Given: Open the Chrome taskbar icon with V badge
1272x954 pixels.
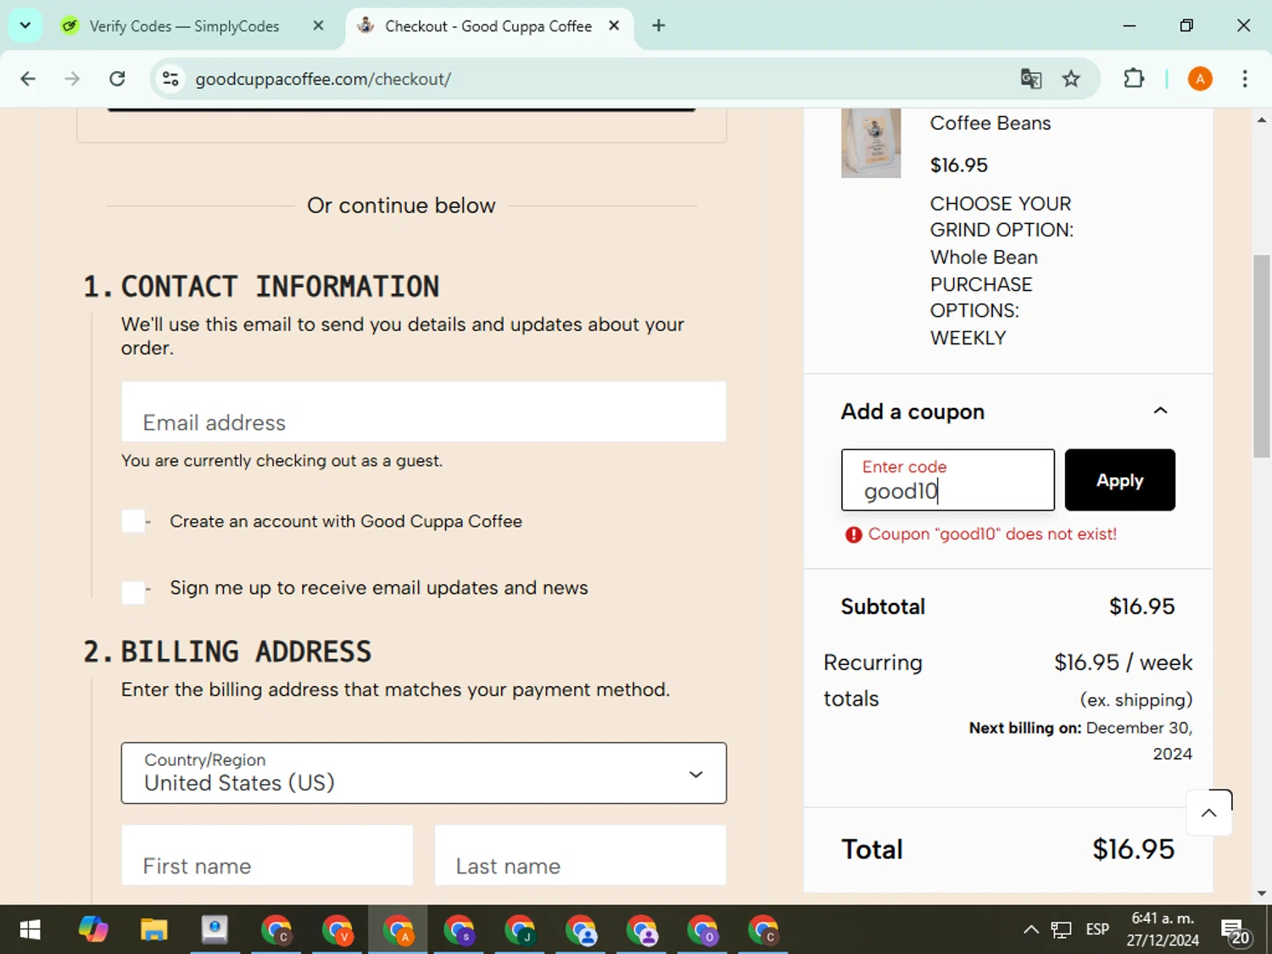Looking at the screenshot, I should pyautogui.click(x=337, y=929).
